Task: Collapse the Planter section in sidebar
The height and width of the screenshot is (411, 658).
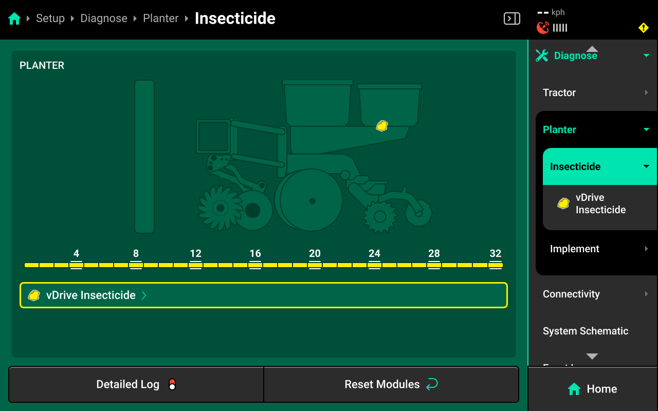Action: pos(646,129)
